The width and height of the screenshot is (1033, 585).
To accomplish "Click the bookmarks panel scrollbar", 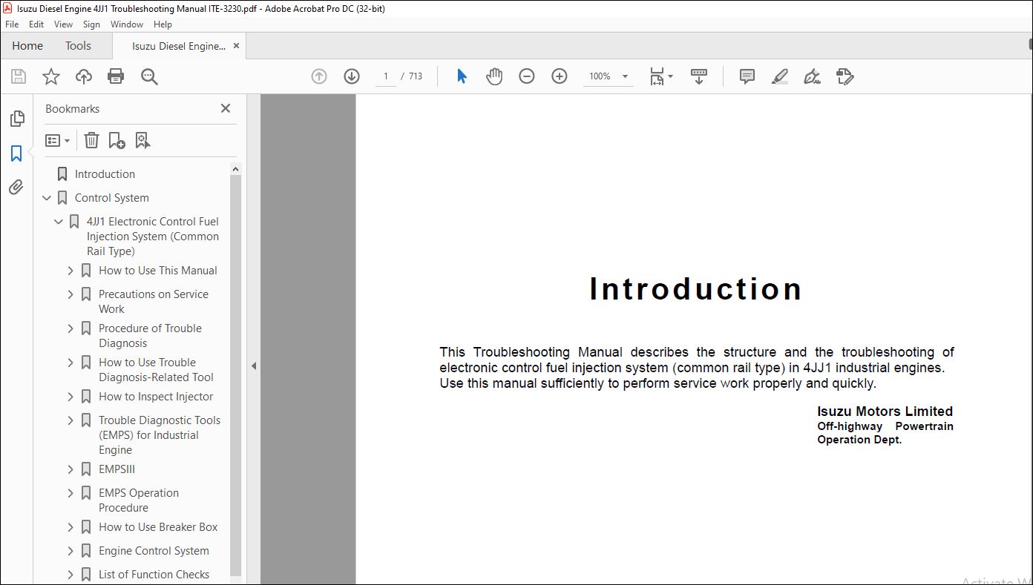I will coord(236,375).
